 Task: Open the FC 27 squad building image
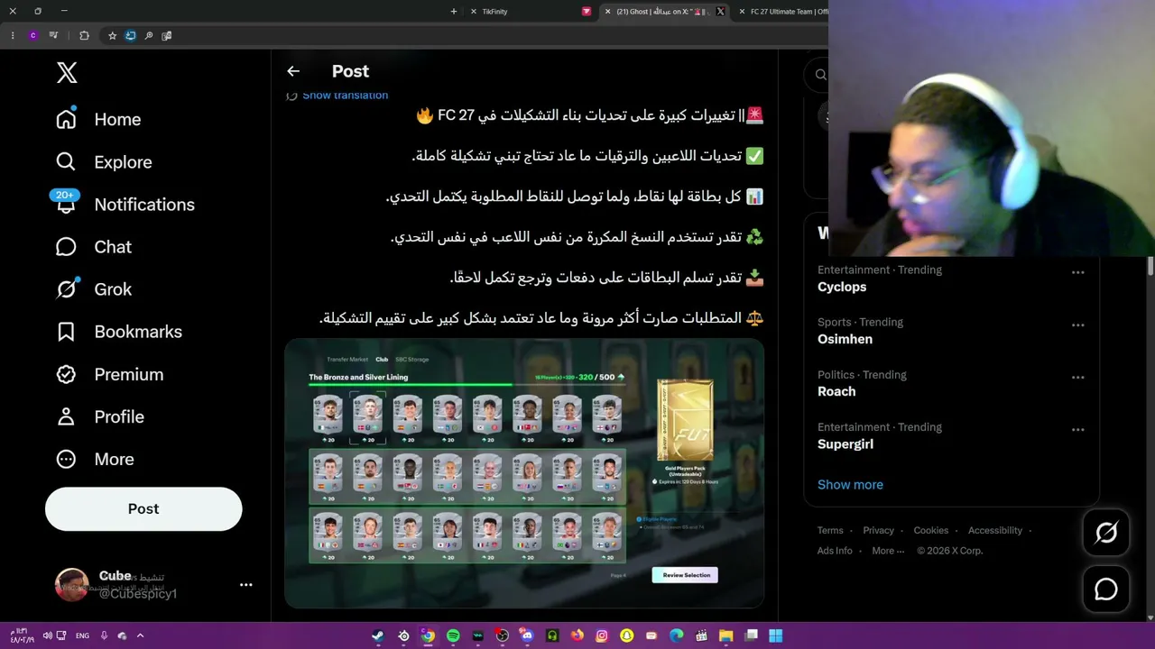coord(524,474)
